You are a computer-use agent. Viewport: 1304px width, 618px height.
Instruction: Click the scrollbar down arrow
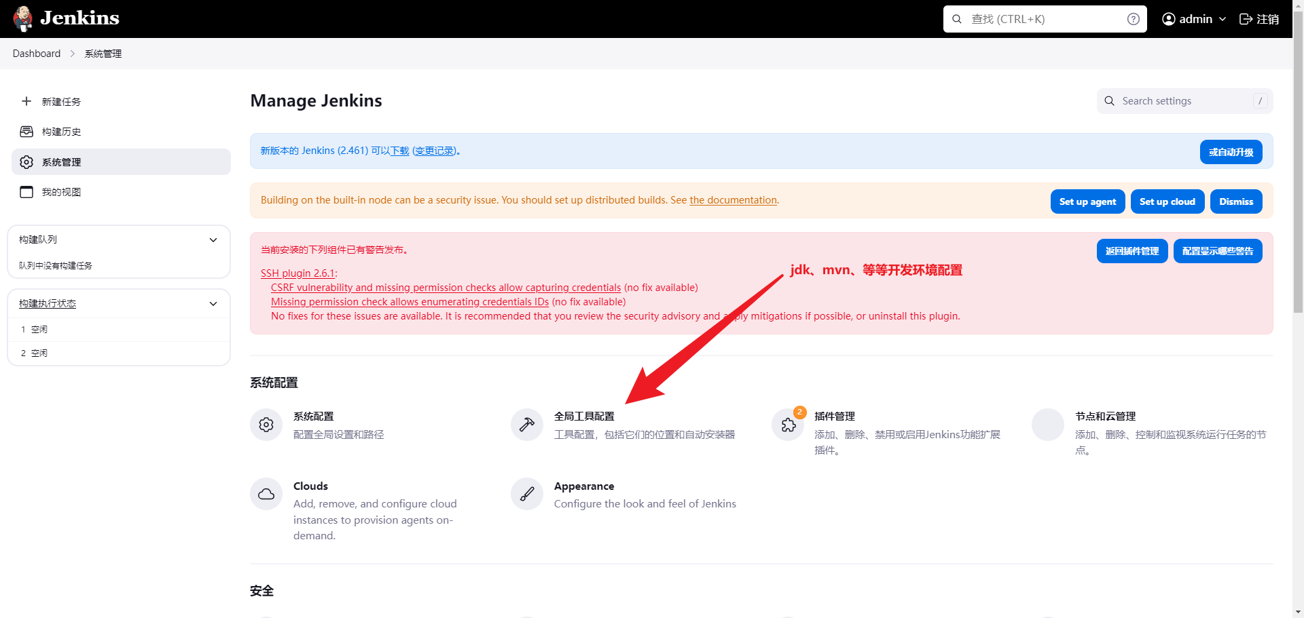pos(1298,613)
